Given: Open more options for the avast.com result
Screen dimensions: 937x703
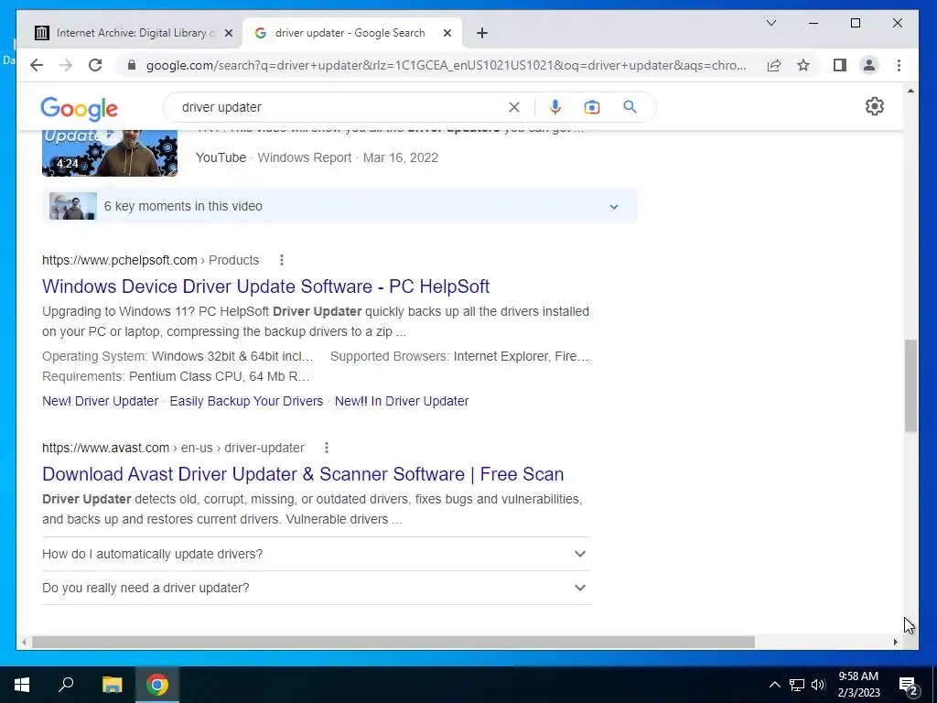Looking at the screenshot, I should click(327, 448).
